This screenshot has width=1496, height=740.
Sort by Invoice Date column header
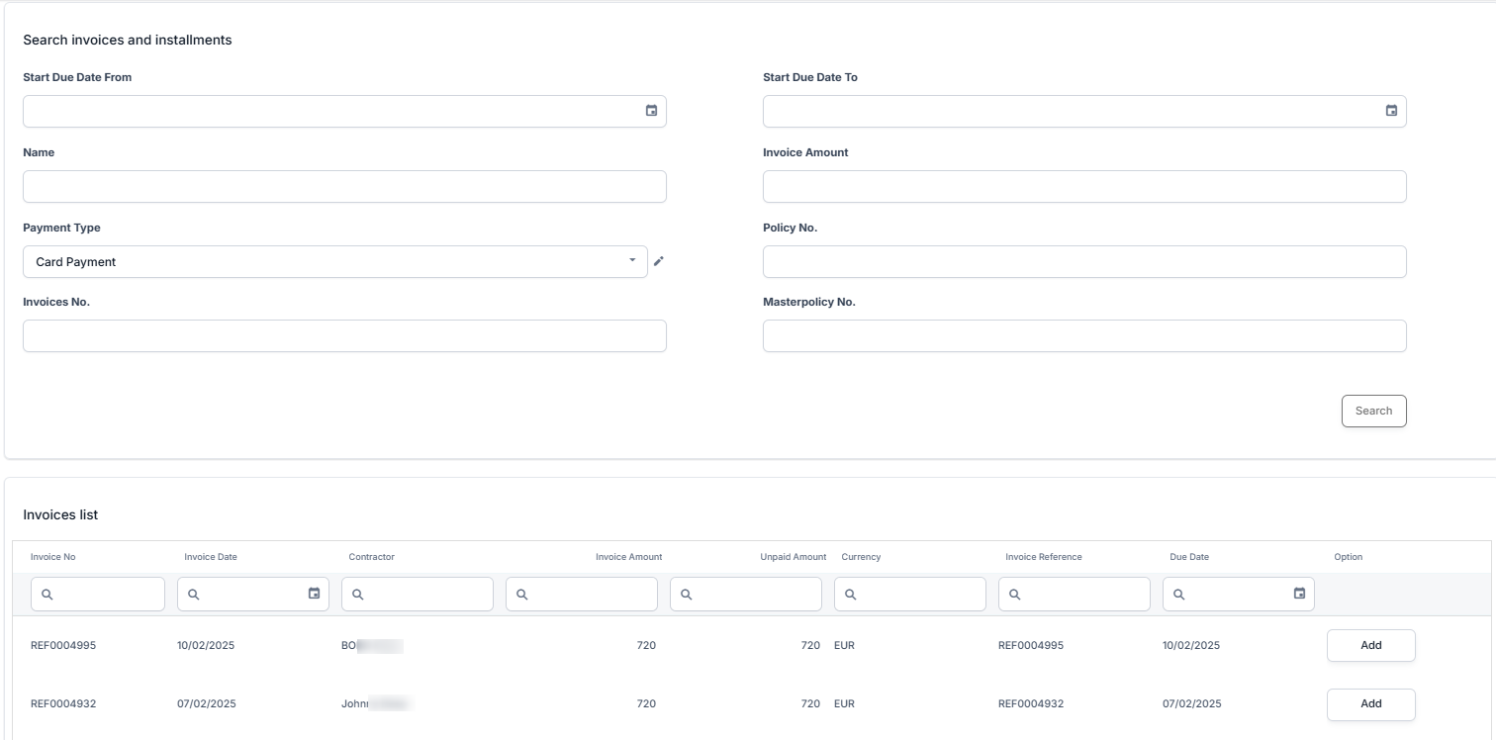pos(211,557)
